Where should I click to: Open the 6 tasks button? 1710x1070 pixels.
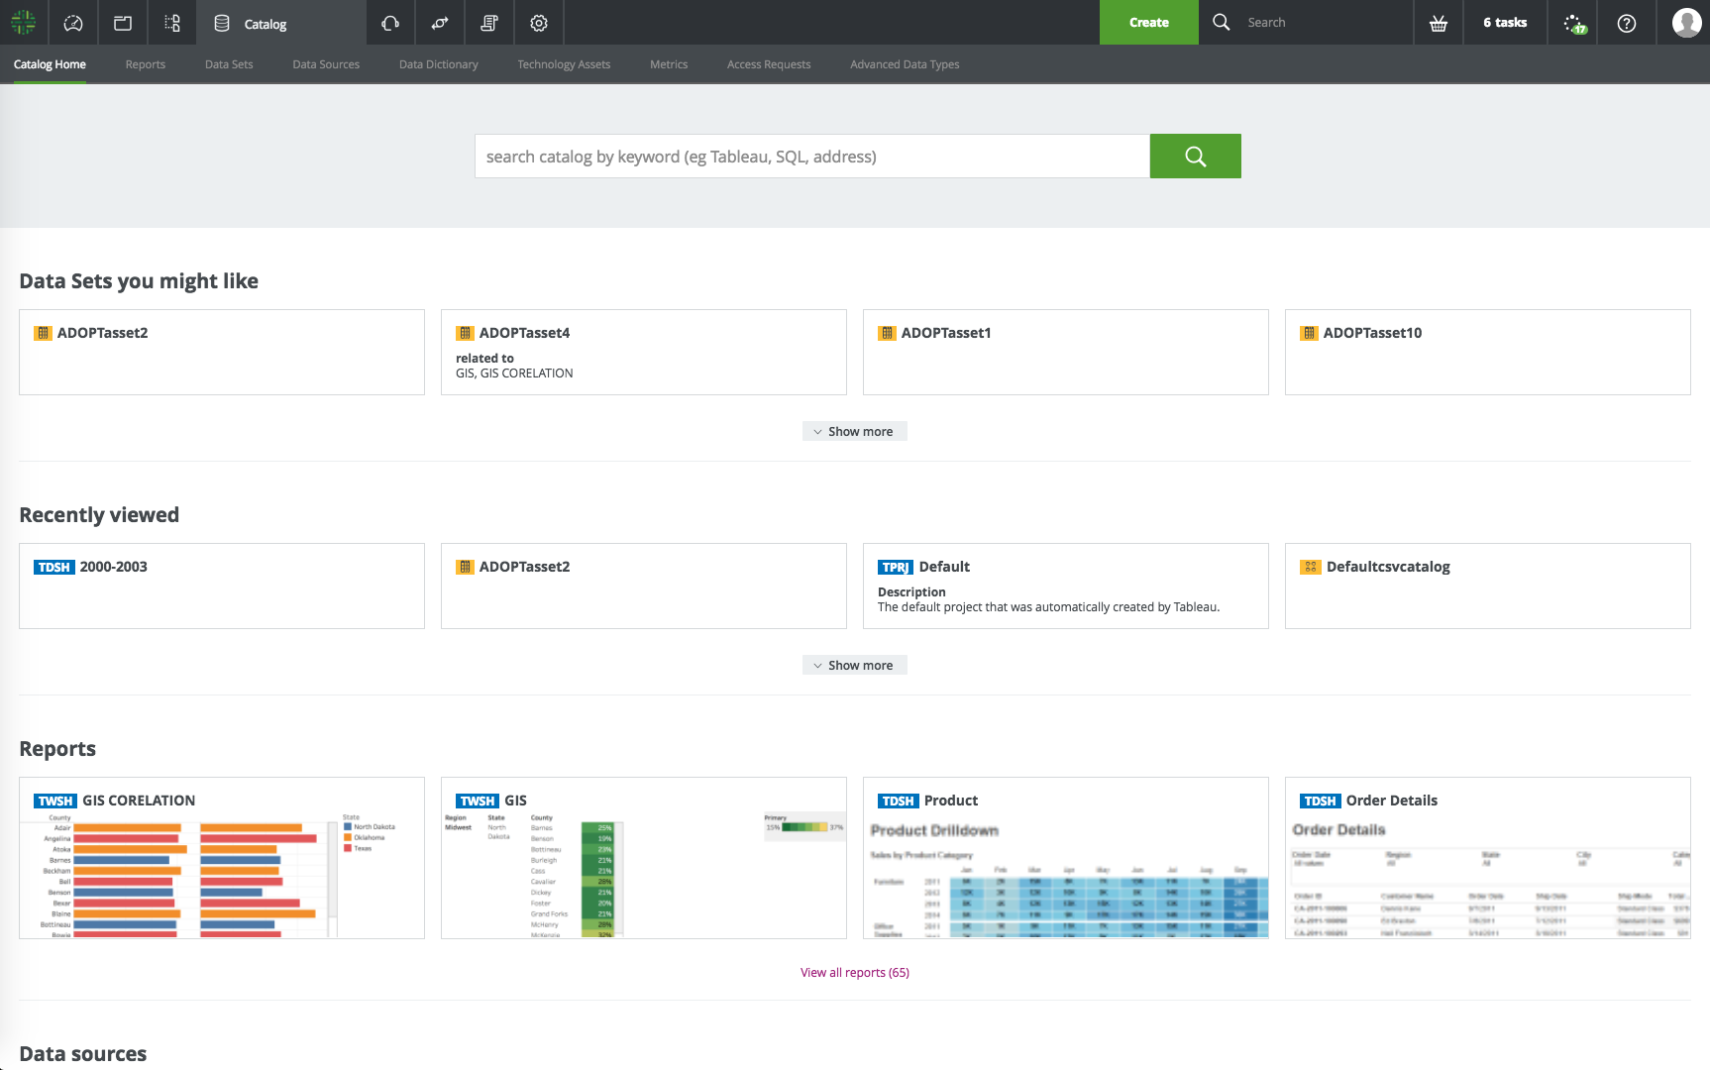coord(1504,23)
